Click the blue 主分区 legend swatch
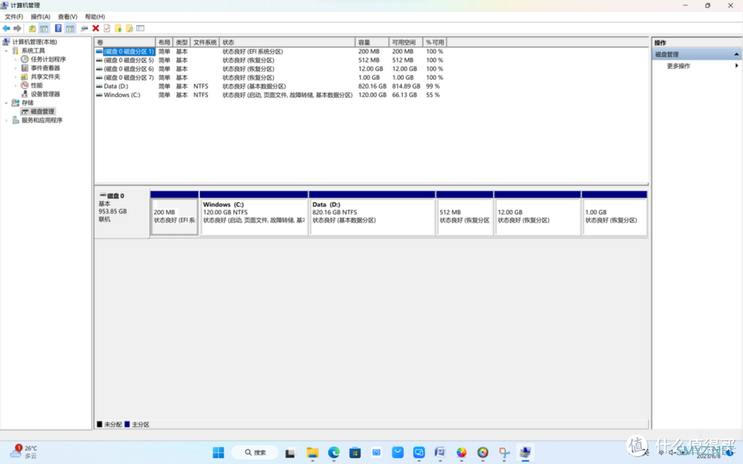This screenshot has height=464, width=743. [127, 424]
